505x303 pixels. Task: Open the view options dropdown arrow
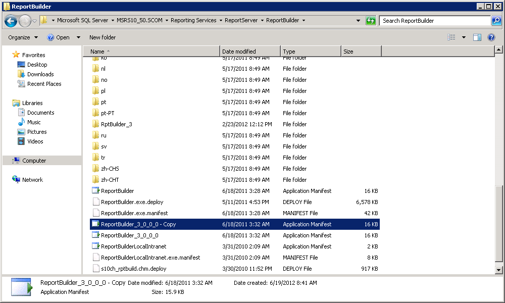coord(464,37)
